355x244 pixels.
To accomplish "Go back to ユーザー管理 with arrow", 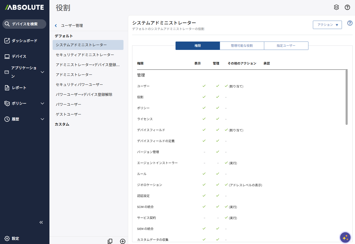I will tap(56, 26).
